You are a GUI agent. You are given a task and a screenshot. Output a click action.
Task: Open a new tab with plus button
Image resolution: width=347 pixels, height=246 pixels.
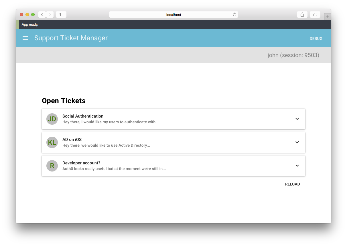click(328, 17)
